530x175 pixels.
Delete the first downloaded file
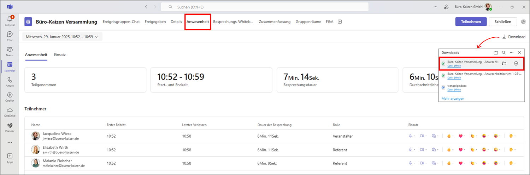click(x=516, y=63)
